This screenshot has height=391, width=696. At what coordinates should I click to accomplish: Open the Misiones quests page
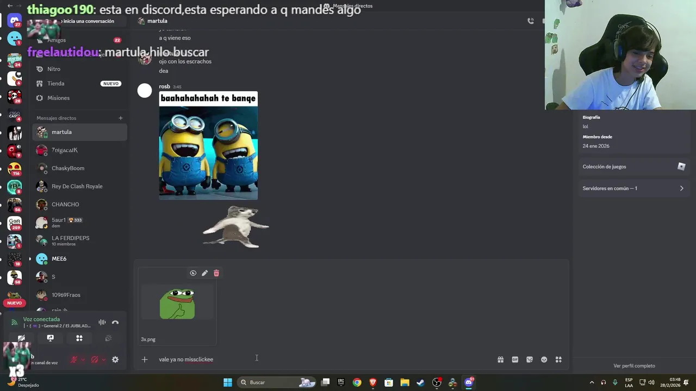pyautogui.click(x=80, y=98)
